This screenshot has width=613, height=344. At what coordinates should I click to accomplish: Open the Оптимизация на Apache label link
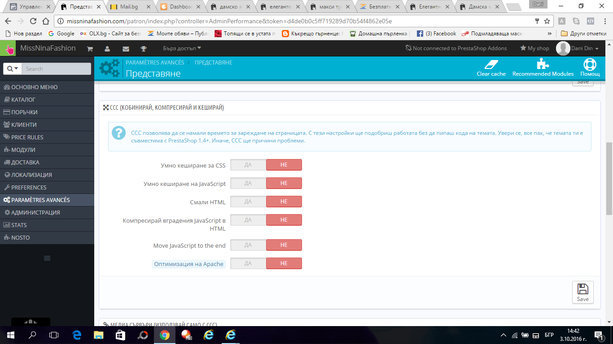[188, 264]
